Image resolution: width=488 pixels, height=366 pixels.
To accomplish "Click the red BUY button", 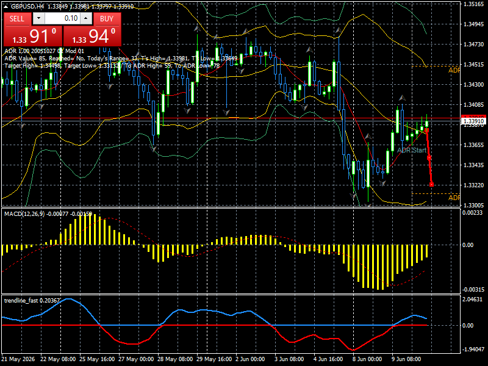I will 107,19.
